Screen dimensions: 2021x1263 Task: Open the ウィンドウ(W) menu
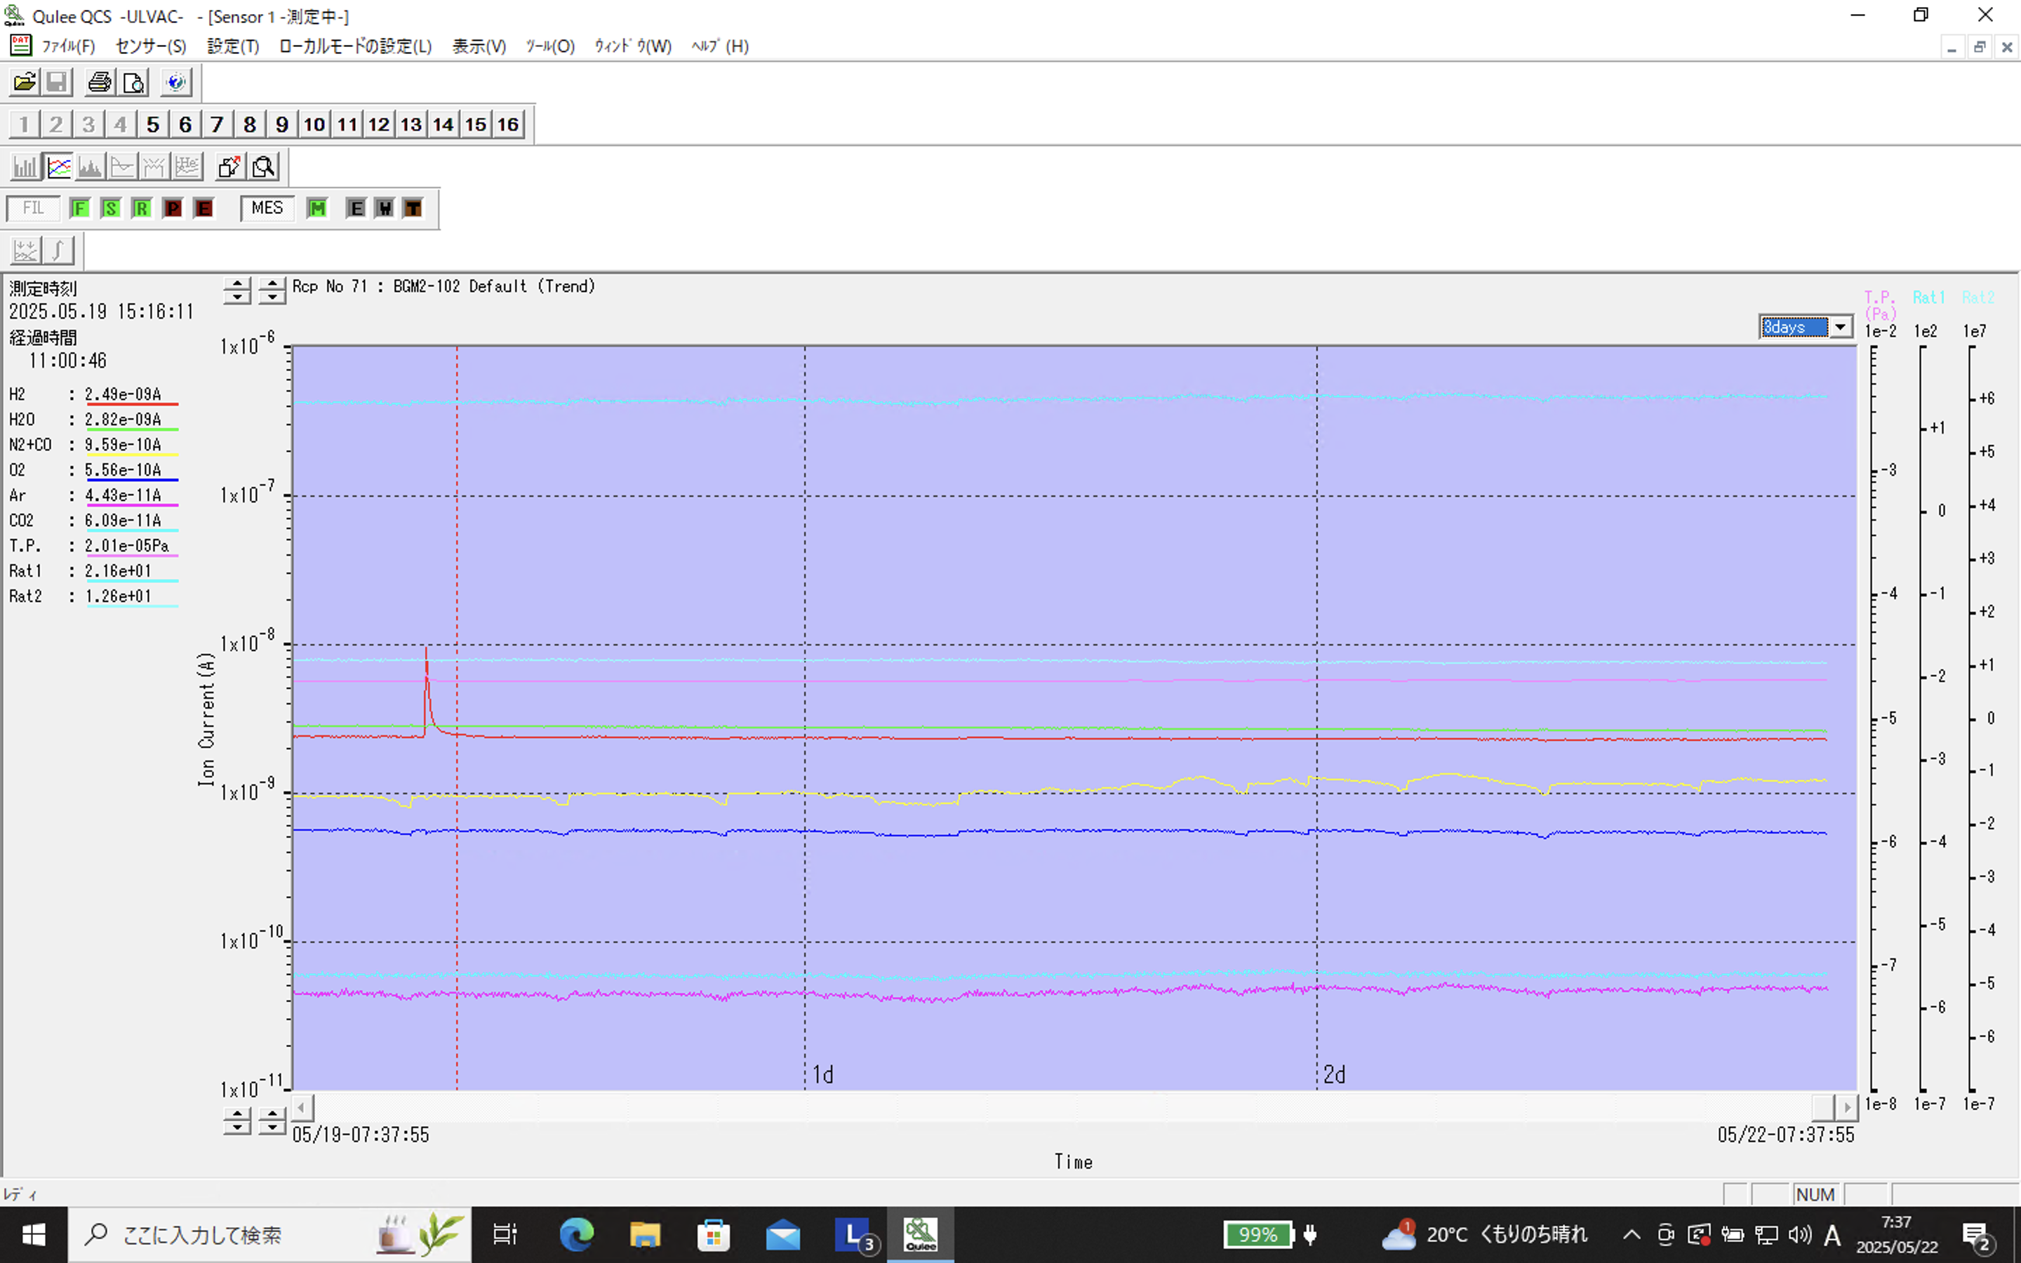coord(633,46)
